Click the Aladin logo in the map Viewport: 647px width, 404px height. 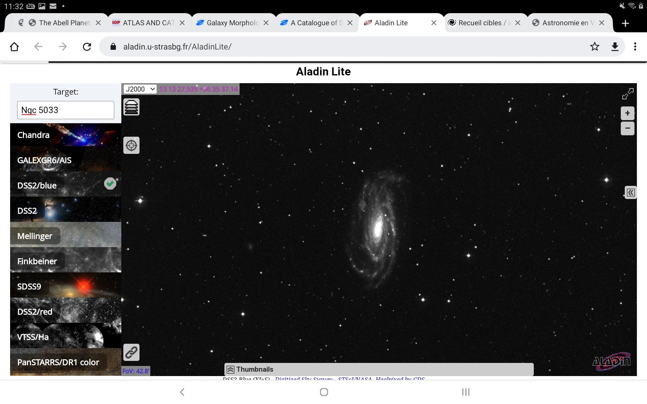tap(612, 361)
